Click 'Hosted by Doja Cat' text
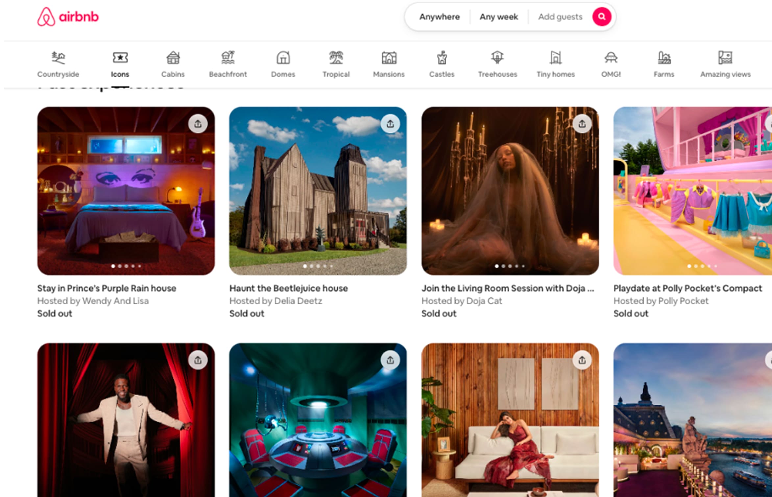The height and width of the screenshot is (497, 772). click(462, 301)
